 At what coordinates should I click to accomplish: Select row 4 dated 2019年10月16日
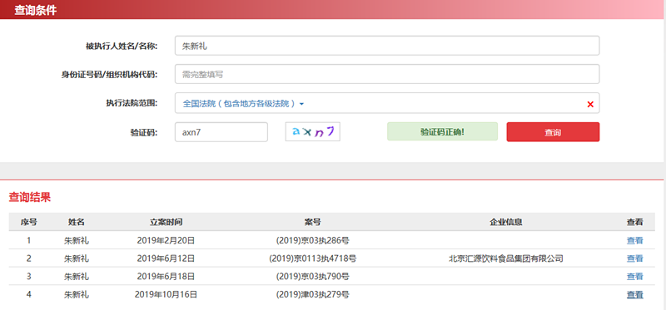(331, 294)
